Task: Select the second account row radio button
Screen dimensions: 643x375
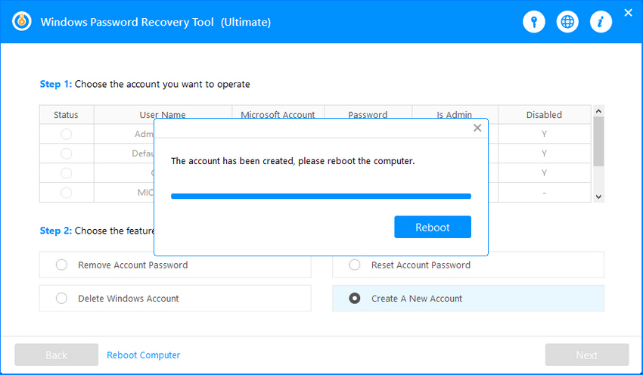Action: (66, 153)
